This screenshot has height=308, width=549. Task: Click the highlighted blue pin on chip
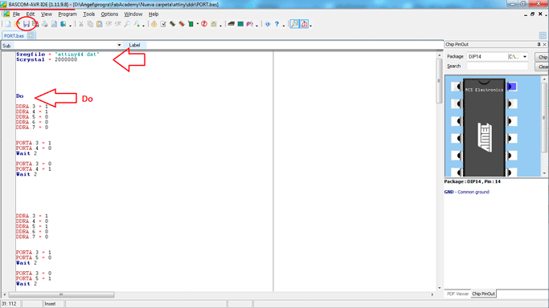tap(512, 87)
